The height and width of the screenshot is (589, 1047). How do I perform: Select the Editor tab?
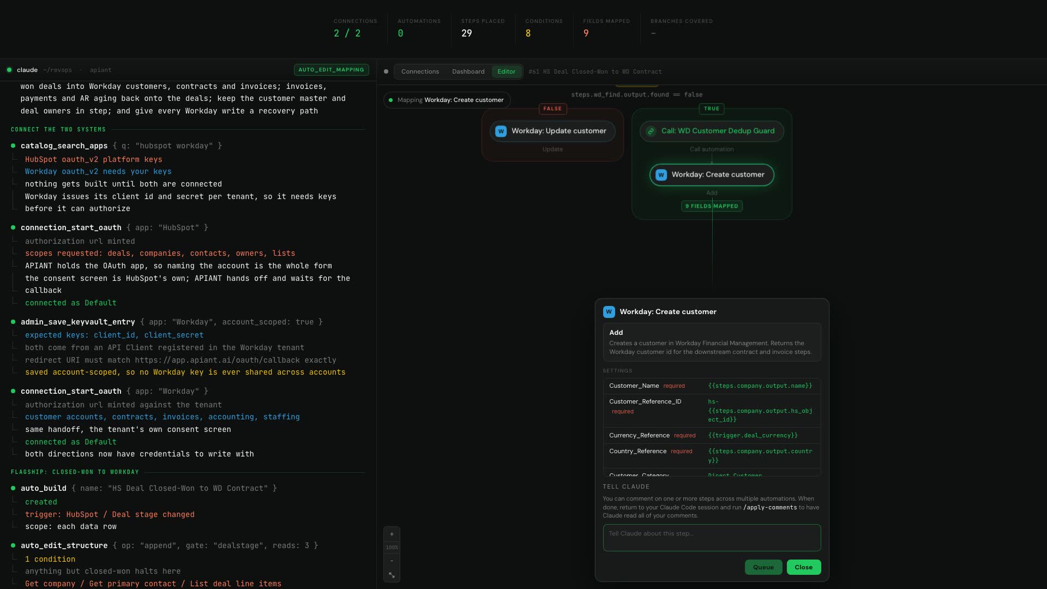(x=506, y=71)
